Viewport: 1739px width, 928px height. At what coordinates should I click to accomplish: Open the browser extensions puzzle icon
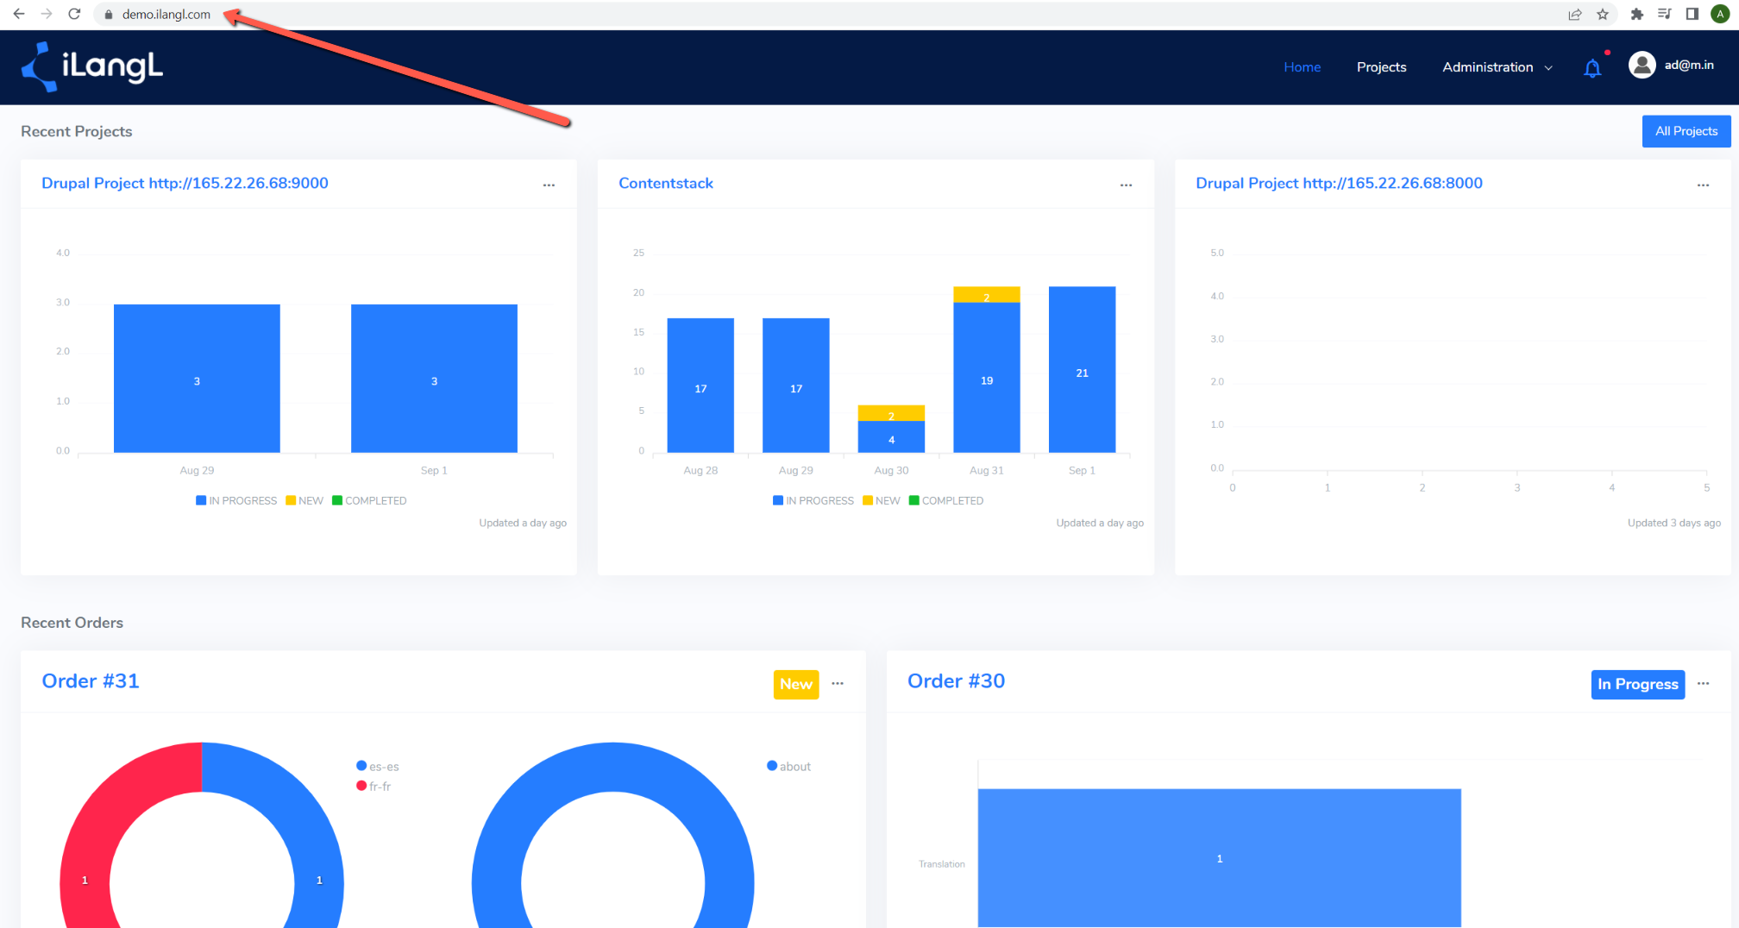point(1637,14)
